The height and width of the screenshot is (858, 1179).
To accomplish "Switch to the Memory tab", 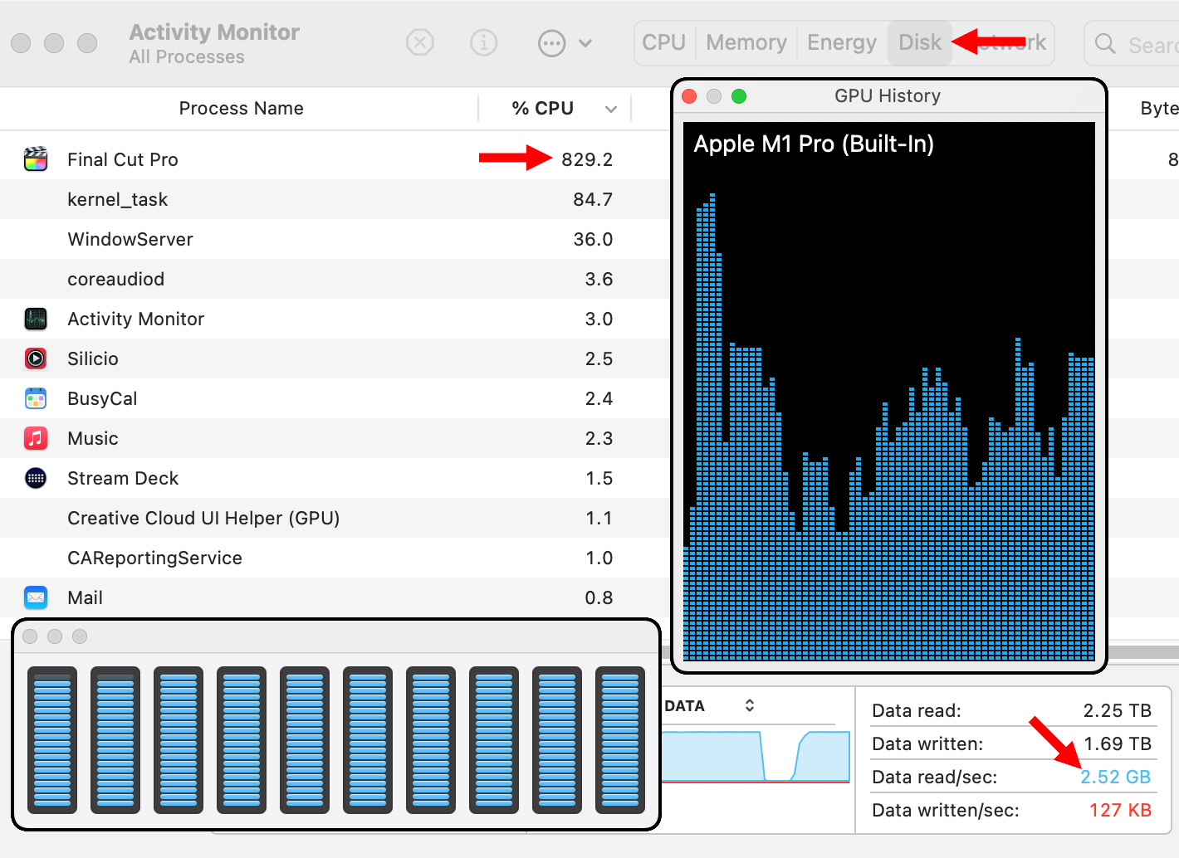I will [x=746, y=43].
